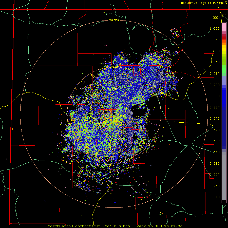Click the bright green segment of color bar
228x228 pixels.
224,69
